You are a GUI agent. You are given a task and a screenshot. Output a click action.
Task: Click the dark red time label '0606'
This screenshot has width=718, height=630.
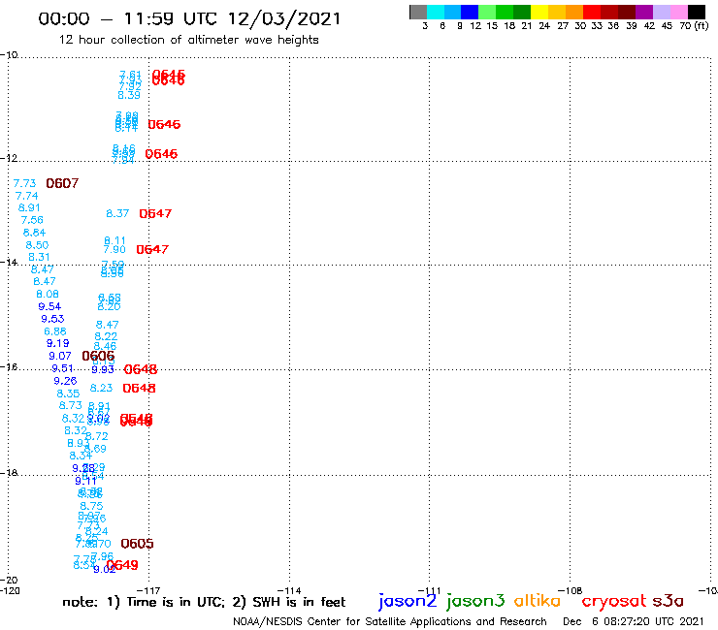tap(98, 356)
